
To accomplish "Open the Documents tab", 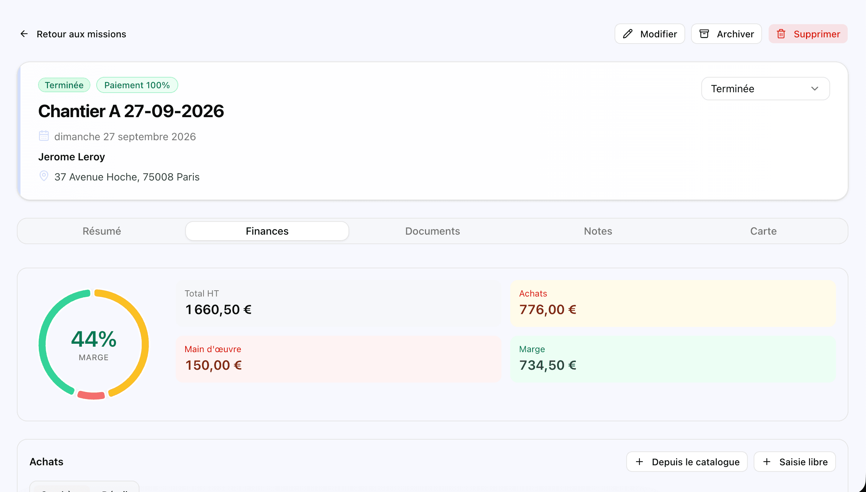I will click(x=433, y=231).
